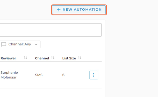
Task: Click the vertical ellipsis dots icon
Action: [x=94, y=75]
